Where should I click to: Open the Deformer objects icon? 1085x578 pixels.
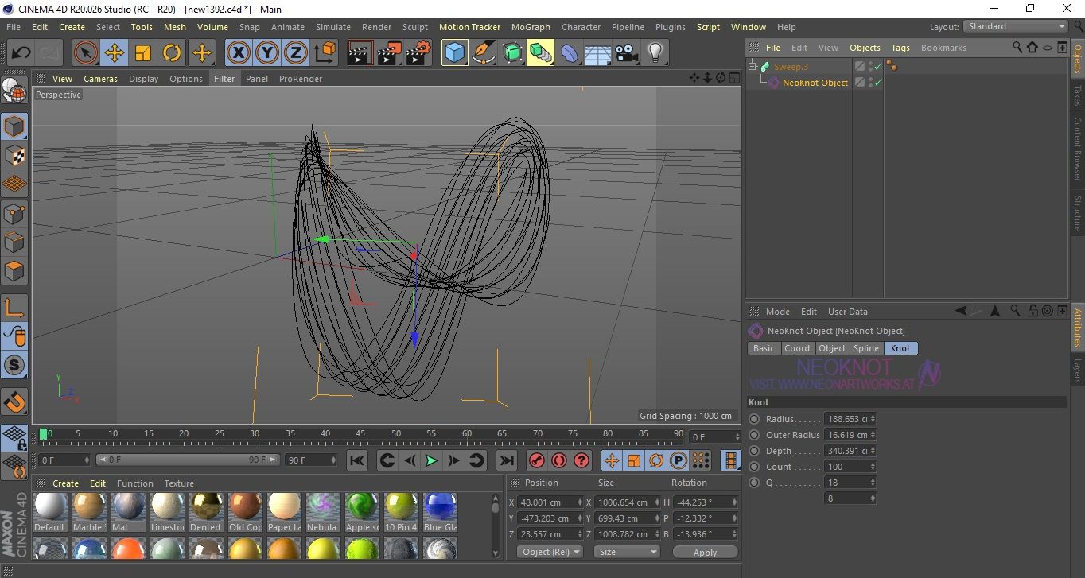click(x=570, y=53)
